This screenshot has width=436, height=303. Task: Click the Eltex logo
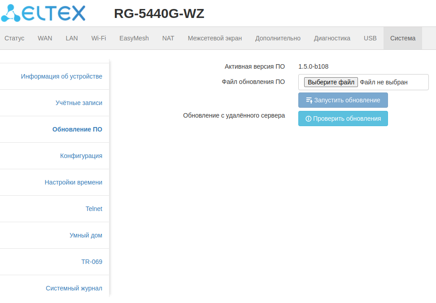[43, 13]
